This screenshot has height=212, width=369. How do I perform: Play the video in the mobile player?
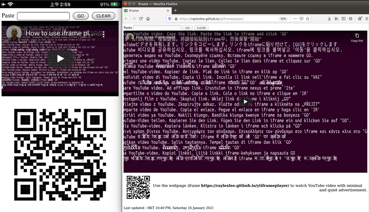[x=60, y=59]
